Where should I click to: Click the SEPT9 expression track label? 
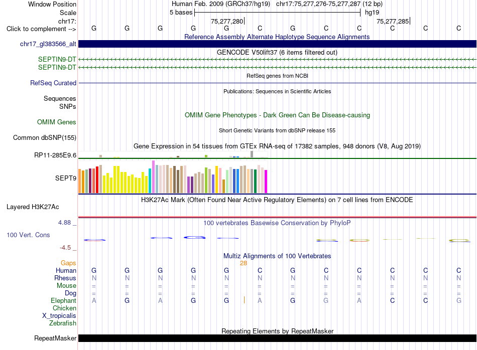tap(66, 178)
